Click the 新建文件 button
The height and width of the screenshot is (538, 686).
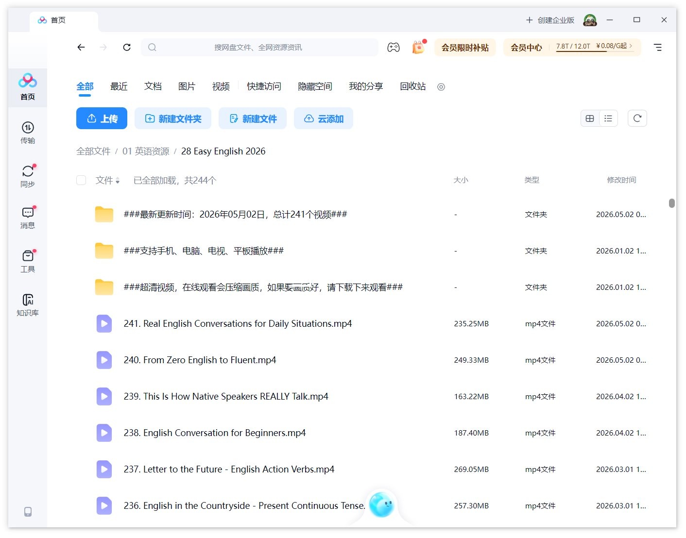click(x=253, y=118)
